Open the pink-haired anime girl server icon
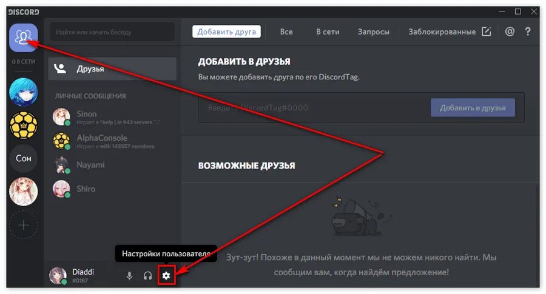The height and width of the screenshot is (294, 546). tap(23, 192)
